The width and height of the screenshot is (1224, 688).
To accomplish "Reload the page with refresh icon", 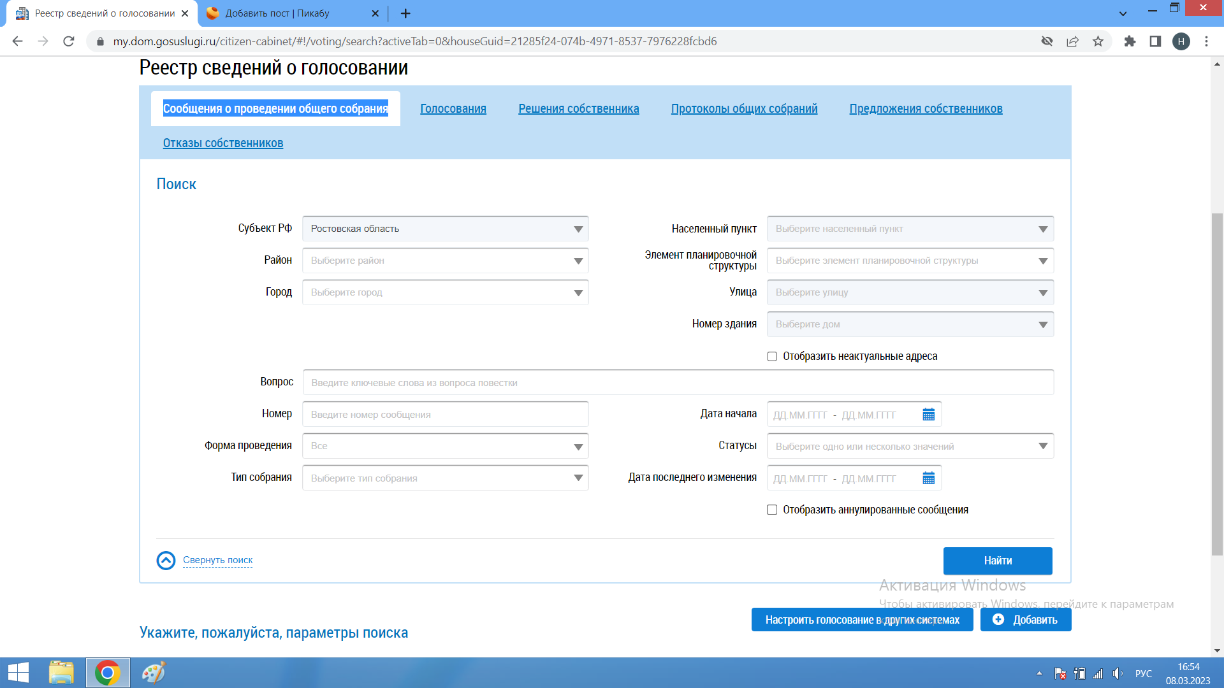I will point(69,41).
